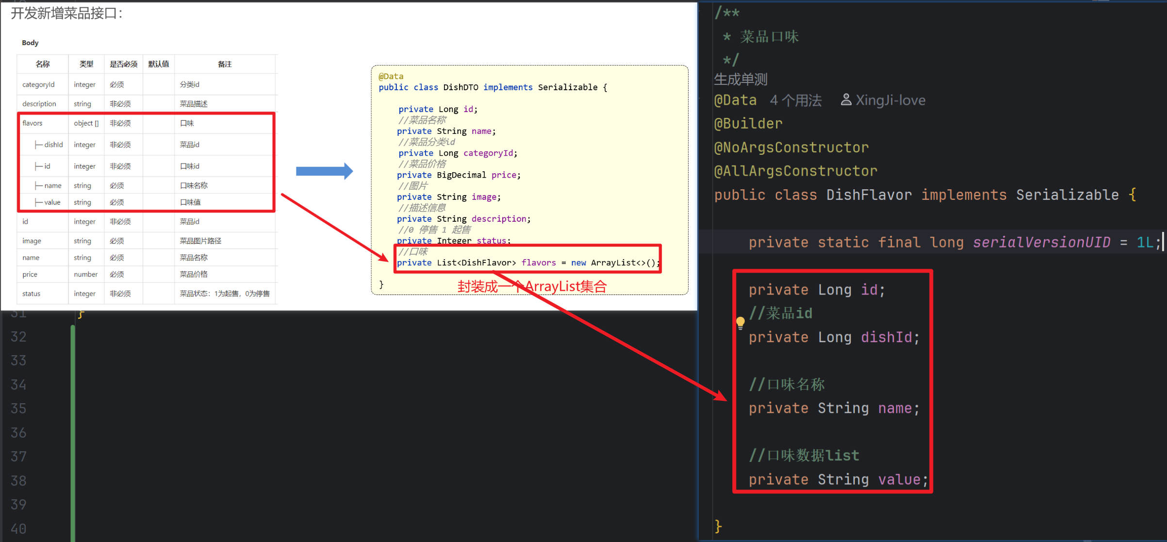Show the 4 个用法 usages hint
Screen dimensions: 1167x542
pyautogui.click(x=796, y=100)
